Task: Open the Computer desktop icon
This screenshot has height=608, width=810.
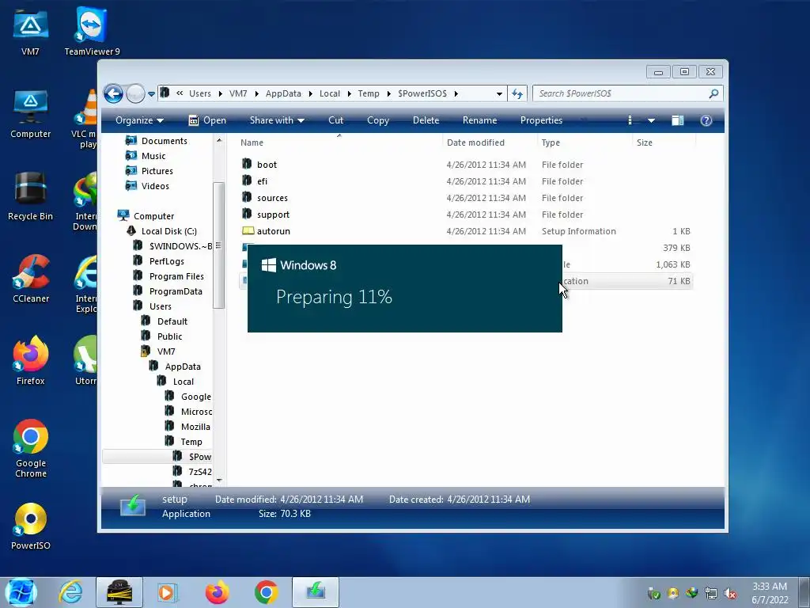Action: 31,114
